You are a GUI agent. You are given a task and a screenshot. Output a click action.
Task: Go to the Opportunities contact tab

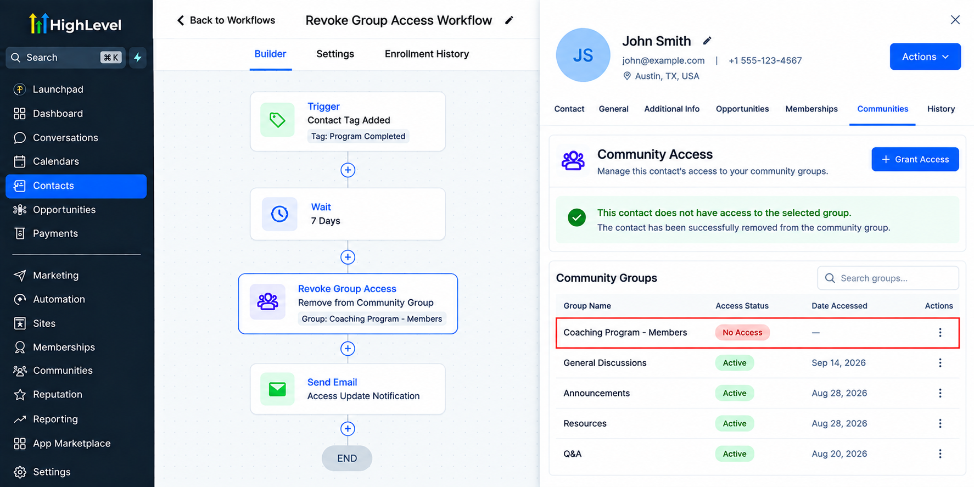[742, 109]
